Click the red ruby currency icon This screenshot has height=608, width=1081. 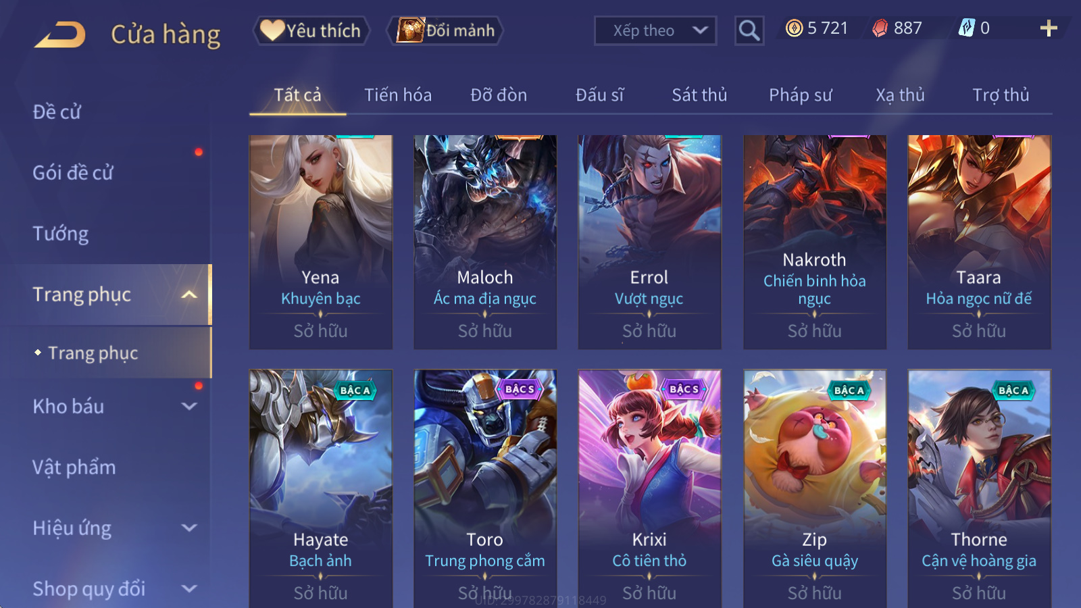click(x=880, y=28)
